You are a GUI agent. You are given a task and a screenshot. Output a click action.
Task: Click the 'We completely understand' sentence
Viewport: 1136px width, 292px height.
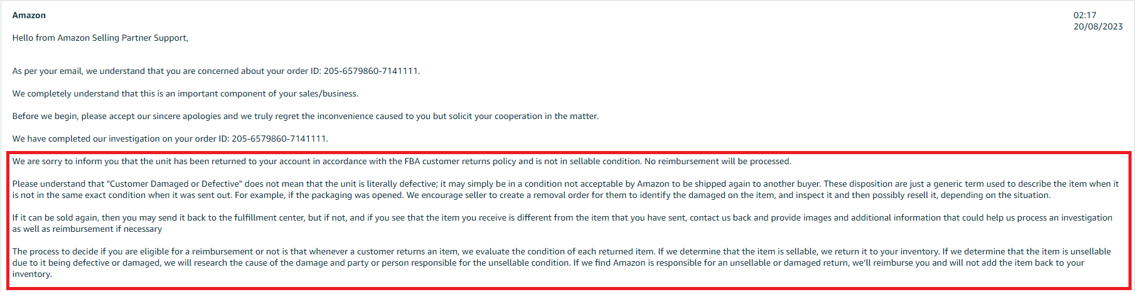click(185, 93)
